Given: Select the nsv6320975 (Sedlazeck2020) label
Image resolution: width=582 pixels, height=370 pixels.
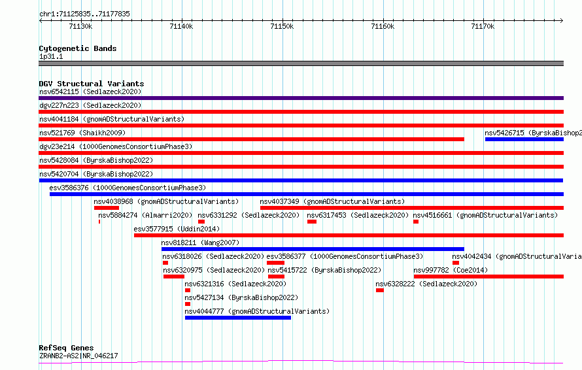Looking at the screenshot, I should pyautogui.click(x=214, y=270).
